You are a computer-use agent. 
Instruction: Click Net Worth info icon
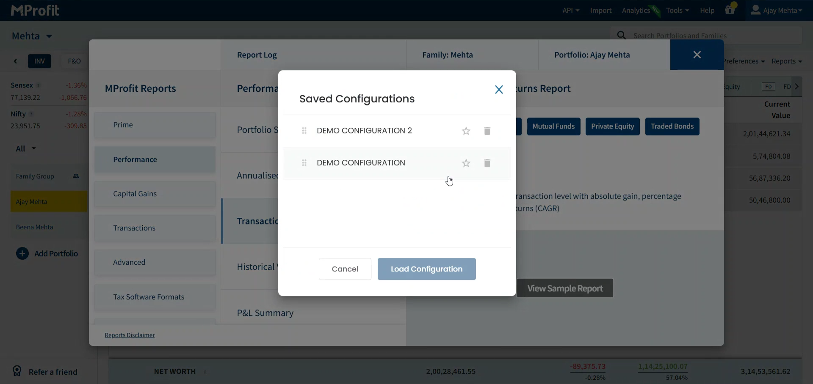(205, 372)
